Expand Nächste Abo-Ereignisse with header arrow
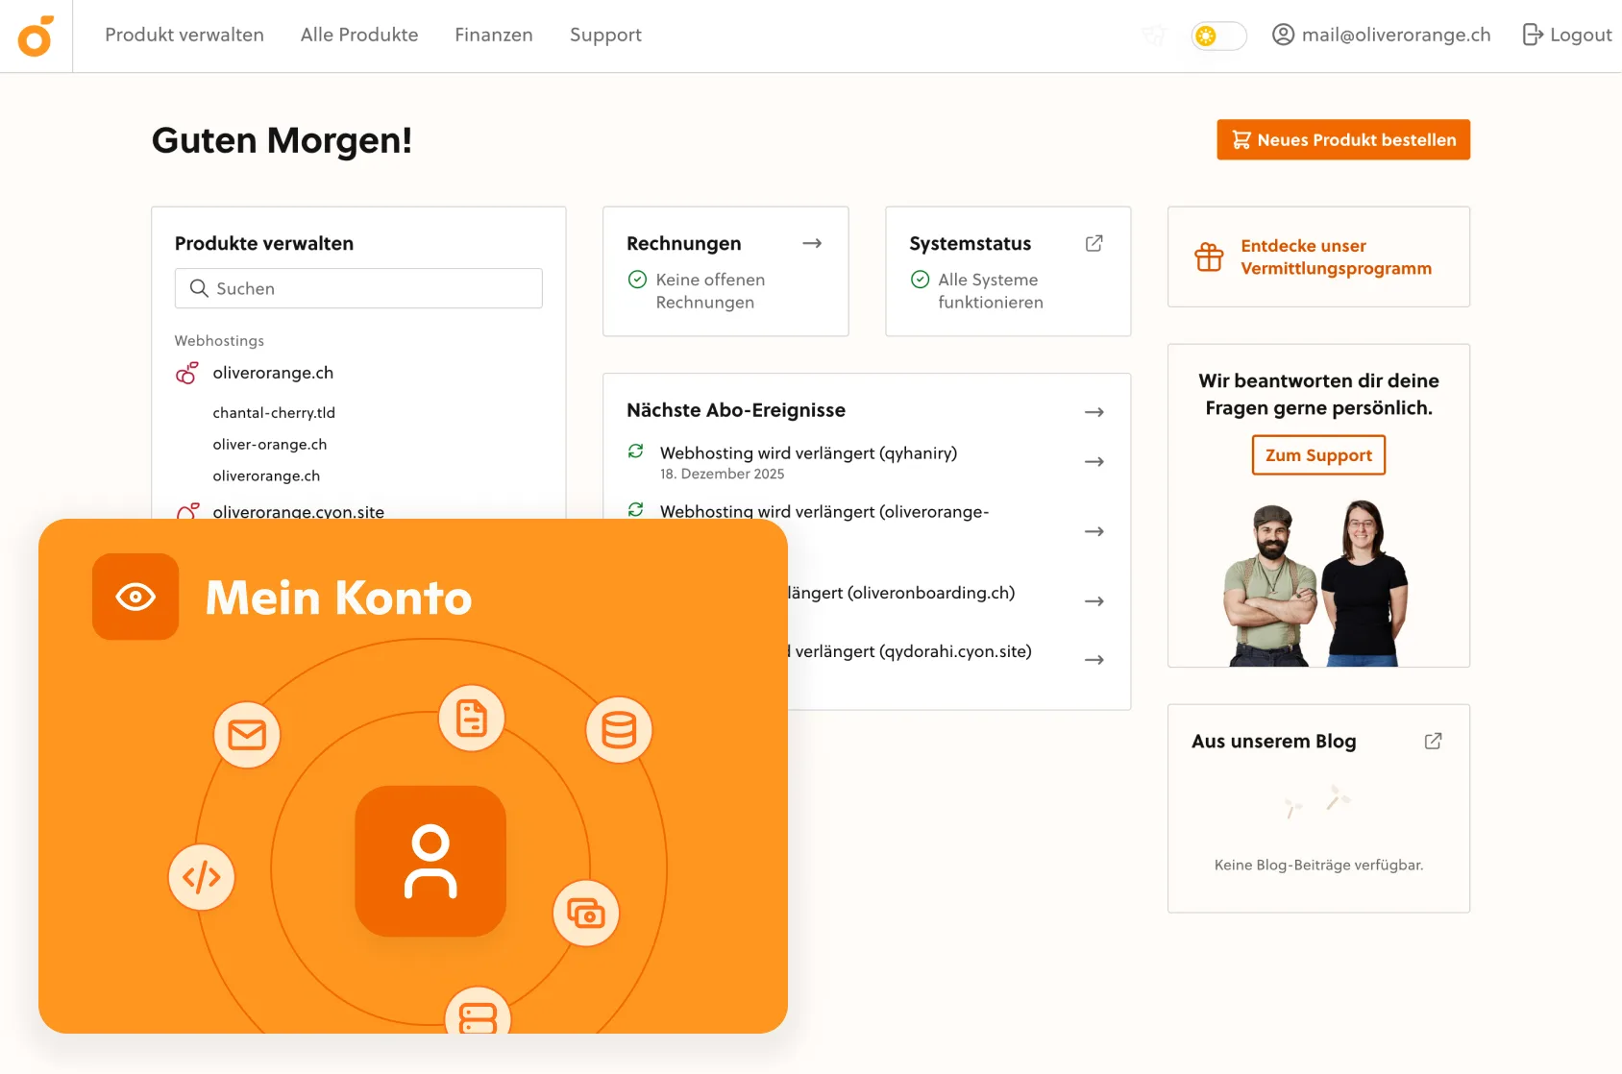 (x=1094, y=412)
